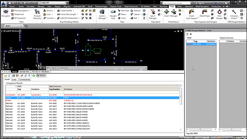Click the open folder icon in comparison toolbar
The image size is (247, 139).
point(6,75)
